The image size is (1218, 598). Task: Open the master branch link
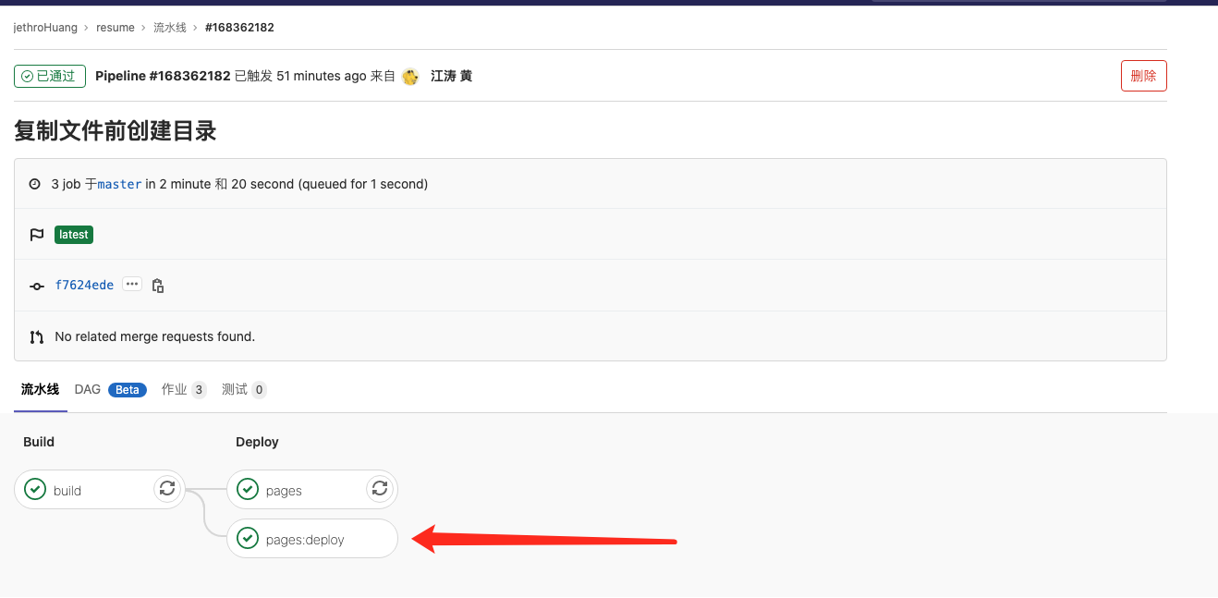120,184
